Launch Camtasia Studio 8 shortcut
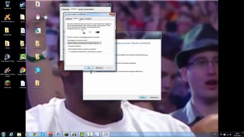The image size is (244, 137). pyautogui.click(x=23, y=58)
